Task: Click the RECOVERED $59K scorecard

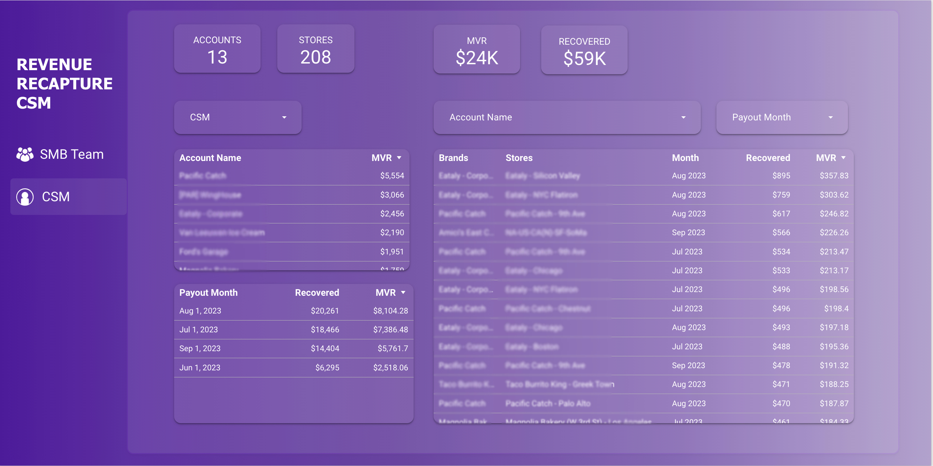Action: coord(584,50)
